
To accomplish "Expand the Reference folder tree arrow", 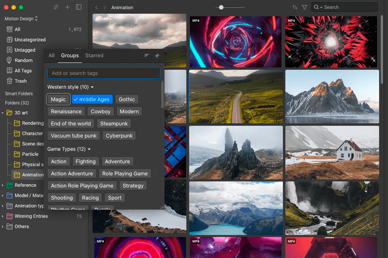I will tap(3, 185).
